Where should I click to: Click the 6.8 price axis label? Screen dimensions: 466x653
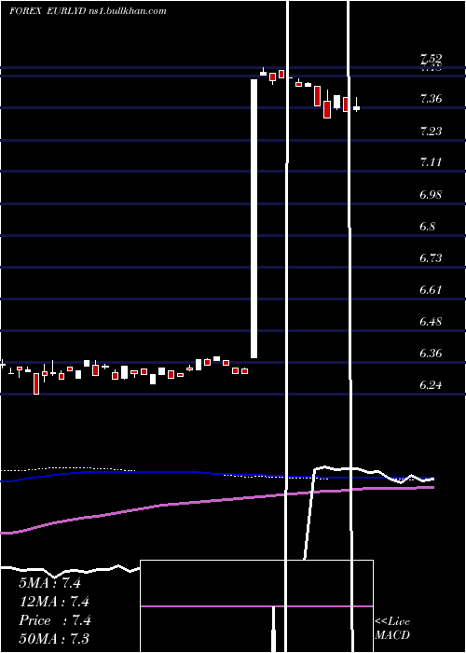click(428, 226)
